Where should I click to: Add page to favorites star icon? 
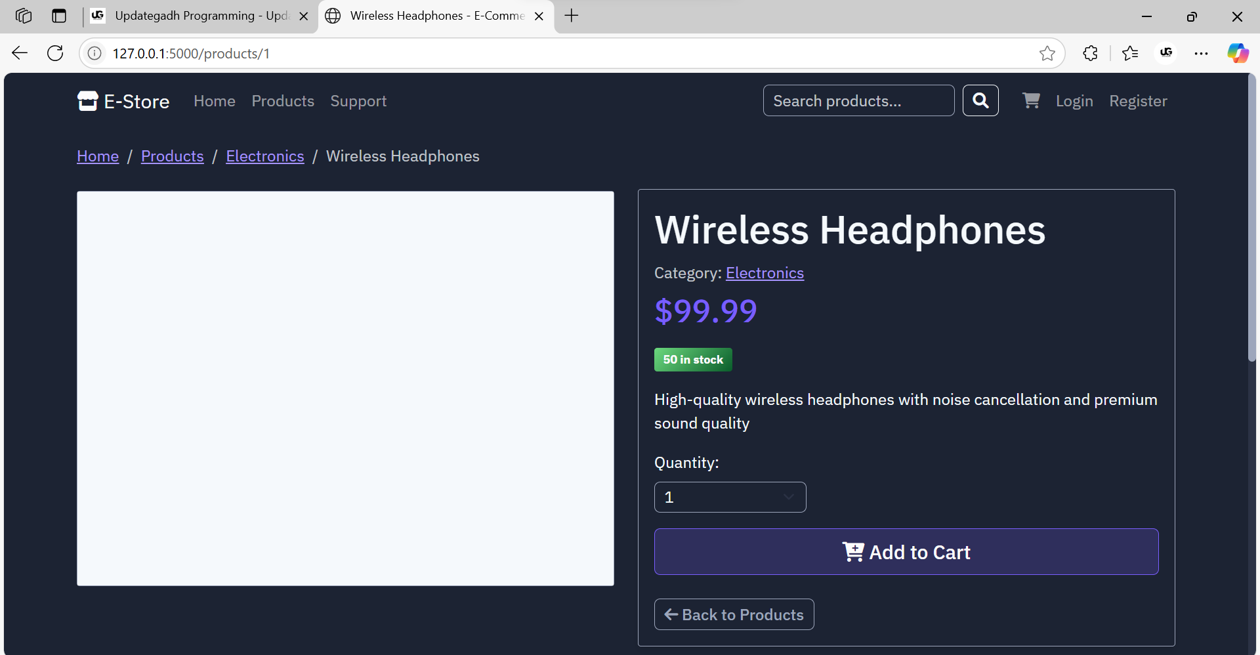(x=1047, y=53)
